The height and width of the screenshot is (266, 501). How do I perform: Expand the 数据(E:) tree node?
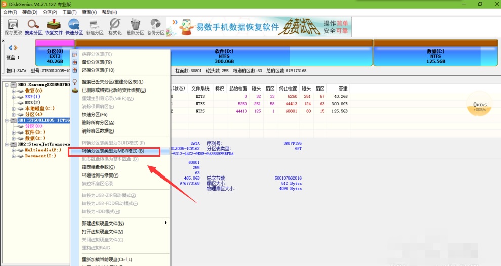coord(14,138)
